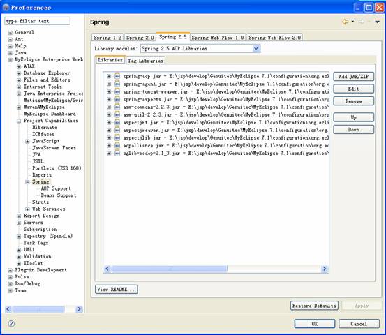
Task: Select the Libraries tab
Action: [x=110, y=60]
